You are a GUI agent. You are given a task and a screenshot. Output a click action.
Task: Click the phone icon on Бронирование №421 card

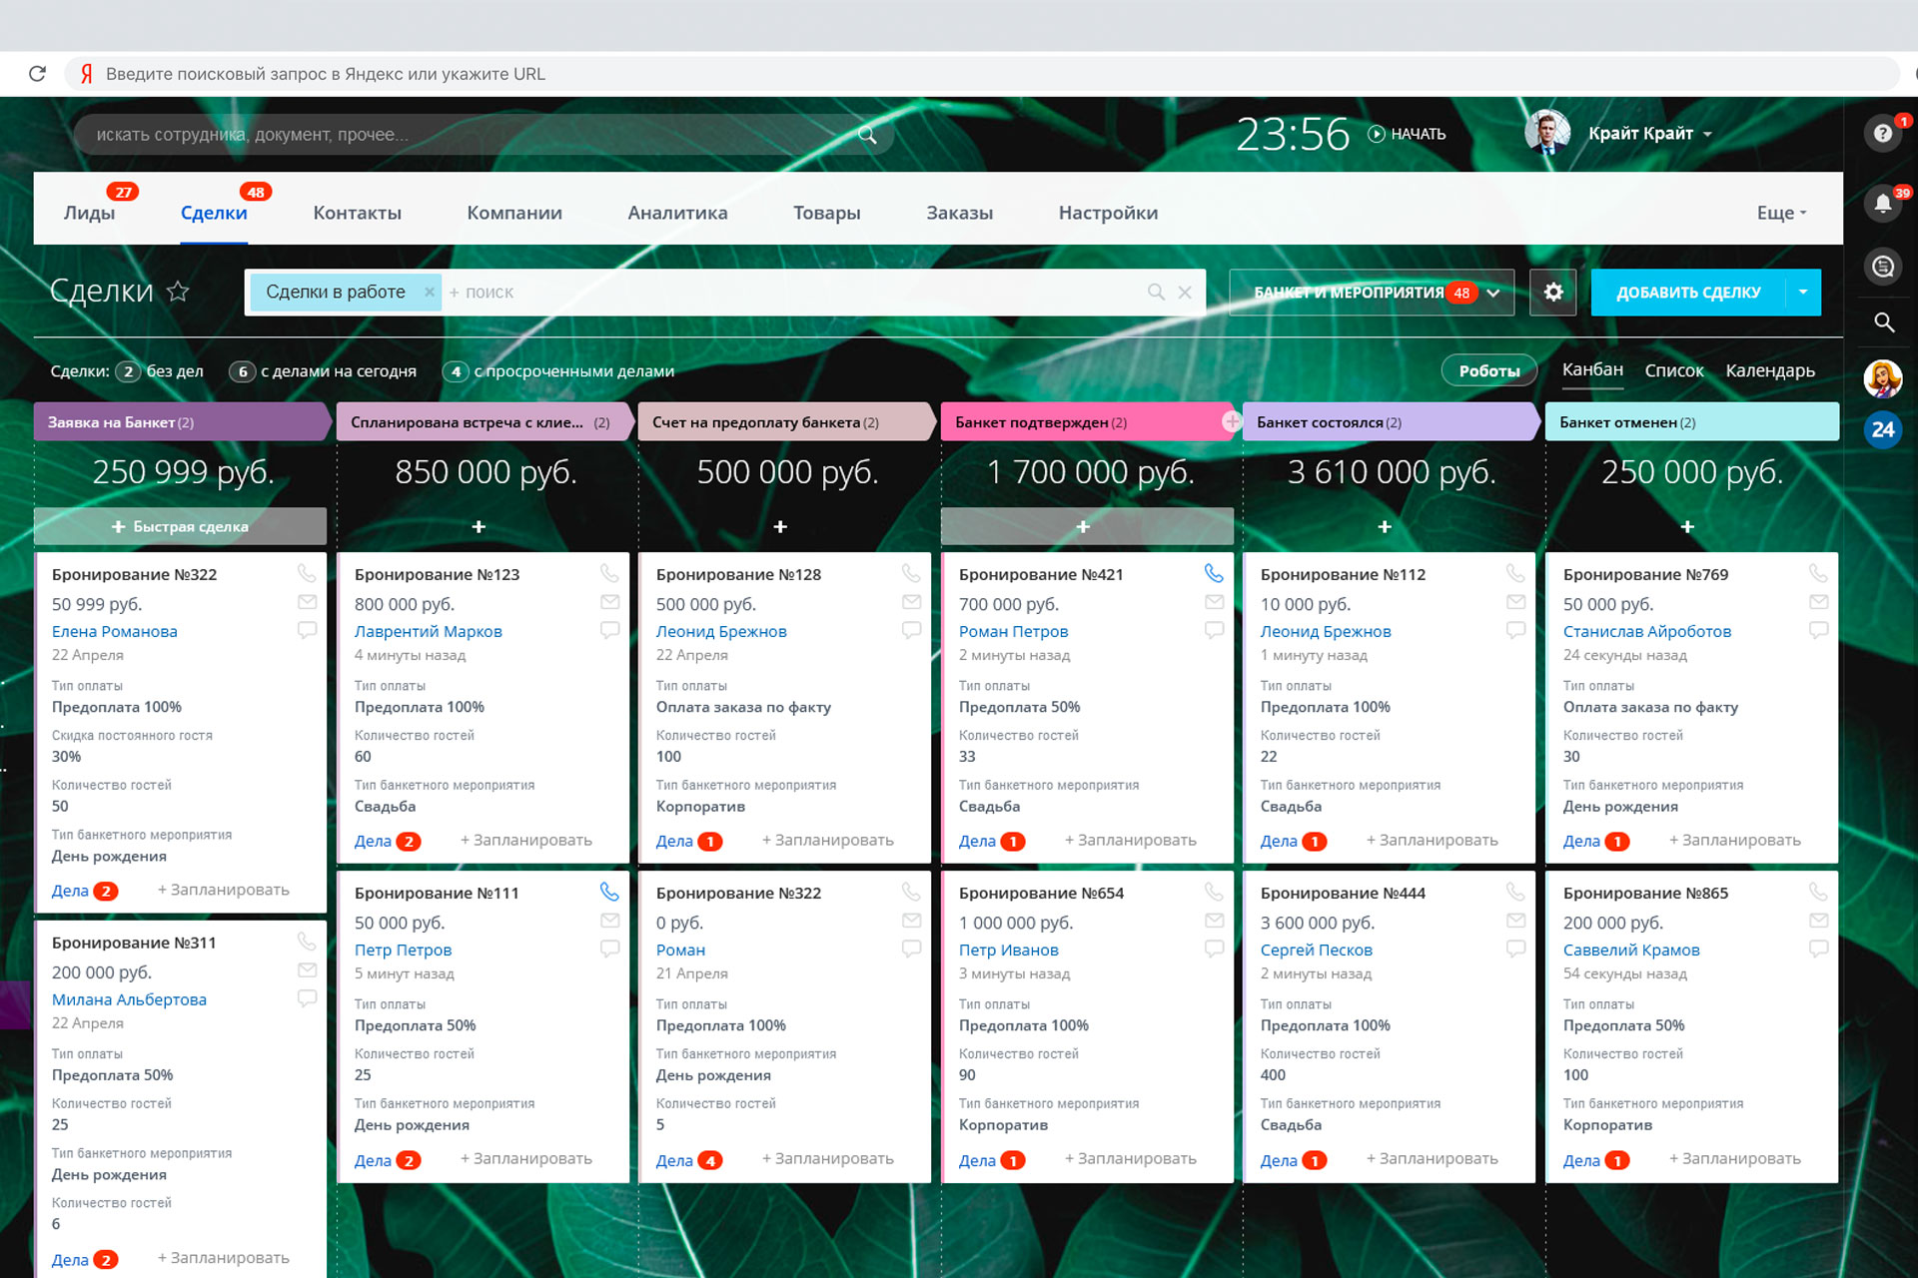tap(1214, 574)
